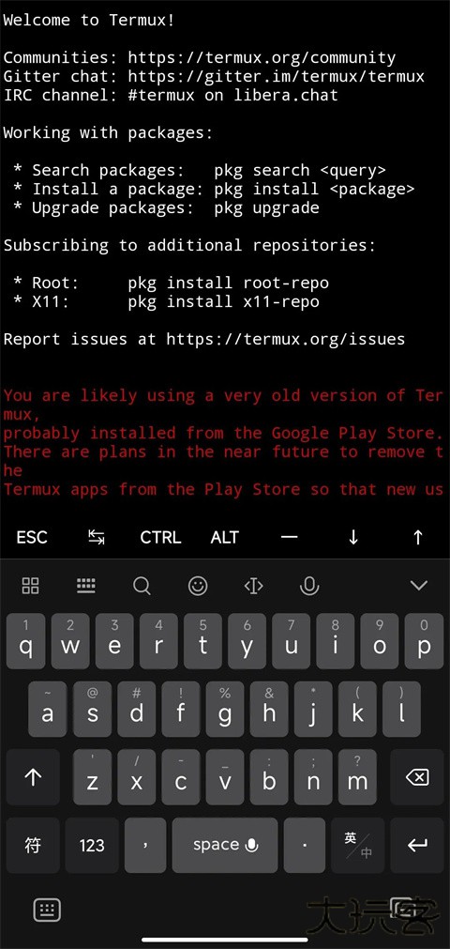The height and width of the screenshot is (949, 450).
Task: Tap the keyboard search icon
Action: [142, 585]
